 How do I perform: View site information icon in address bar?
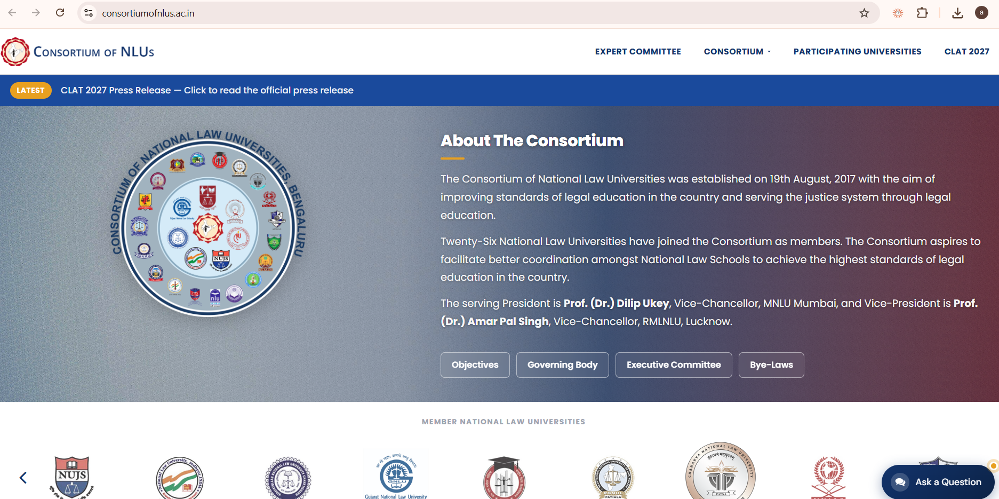89,13
